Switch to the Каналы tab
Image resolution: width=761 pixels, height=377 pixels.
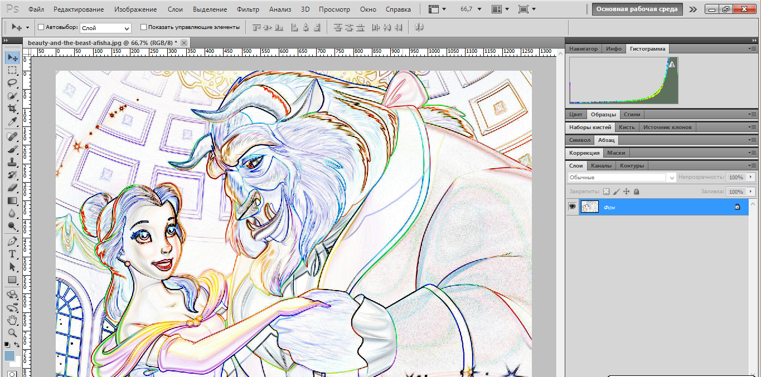click(601, 165)
